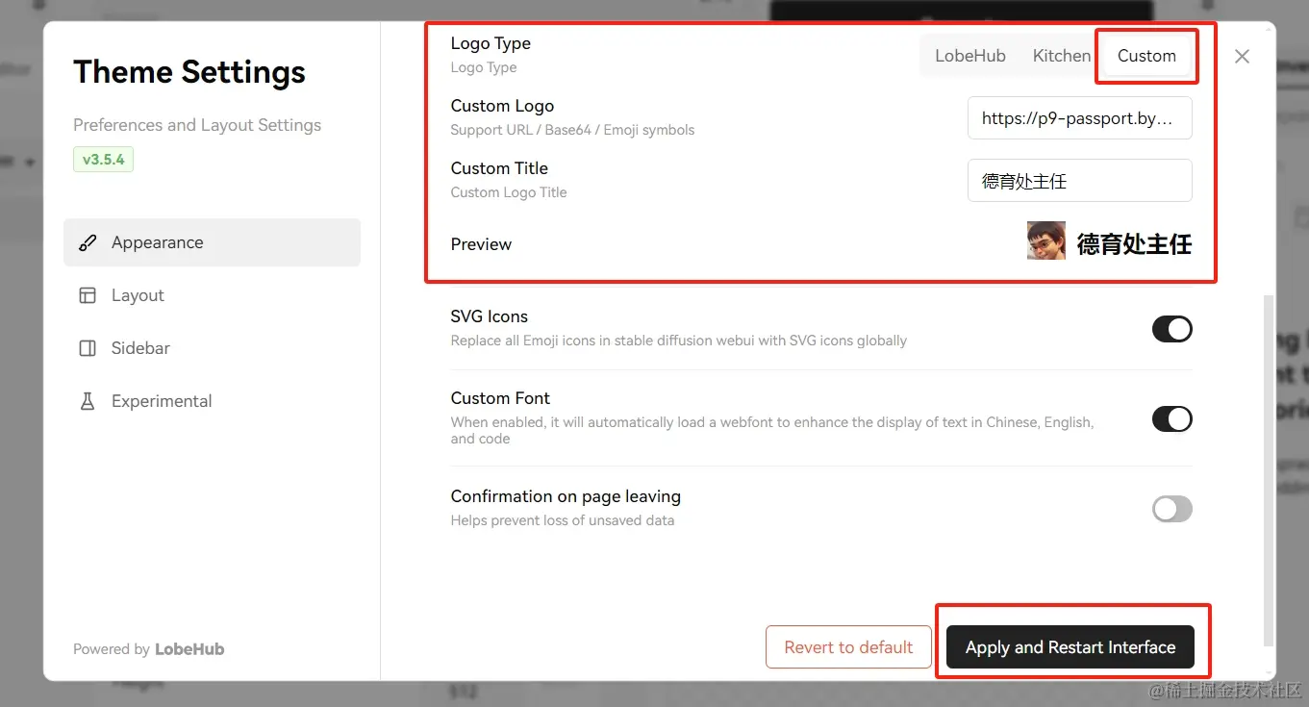The height and width of the screenshot is (707, 1309).
Task: Click the Sidebar panel icon
Action: tap(88, 348)
